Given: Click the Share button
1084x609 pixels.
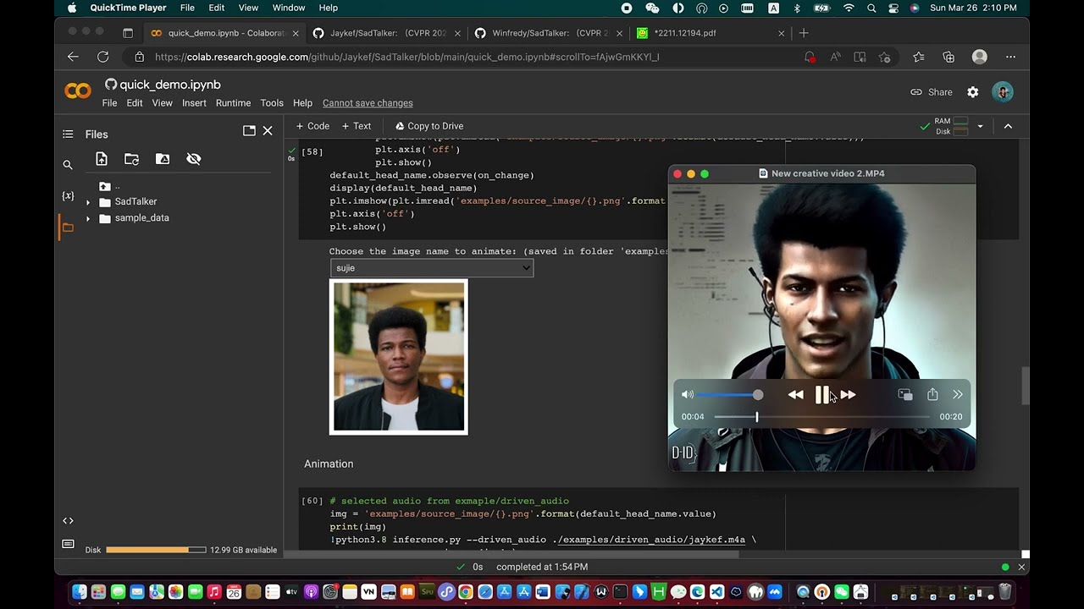Looking at the screenshot, I should click(x=932, y=92).
